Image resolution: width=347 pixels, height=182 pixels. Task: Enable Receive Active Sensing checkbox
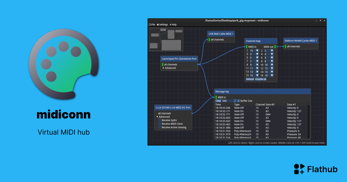coord(160,127)
